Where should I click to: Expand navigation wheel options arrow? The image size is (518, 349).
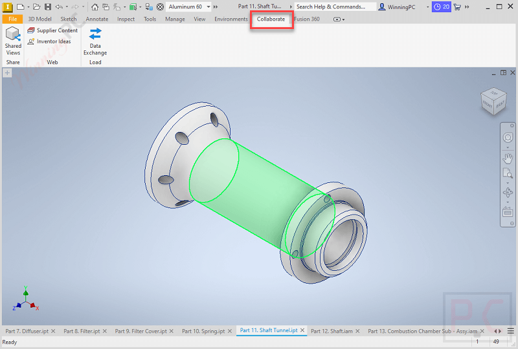508,147
